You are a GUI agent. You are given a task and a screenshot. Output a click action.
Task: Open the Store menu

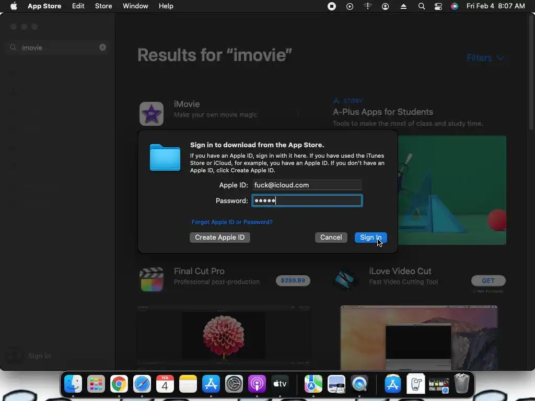[103, 6]
